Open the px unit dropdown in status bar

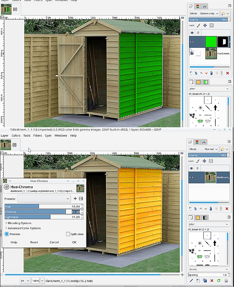click(x=25, y=281)
